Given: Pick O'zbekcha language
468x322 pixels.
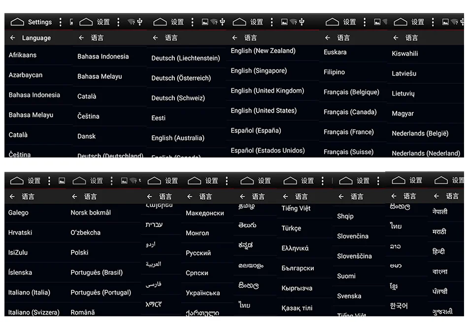Looking at the screenshot, I should tap(86, 232).
